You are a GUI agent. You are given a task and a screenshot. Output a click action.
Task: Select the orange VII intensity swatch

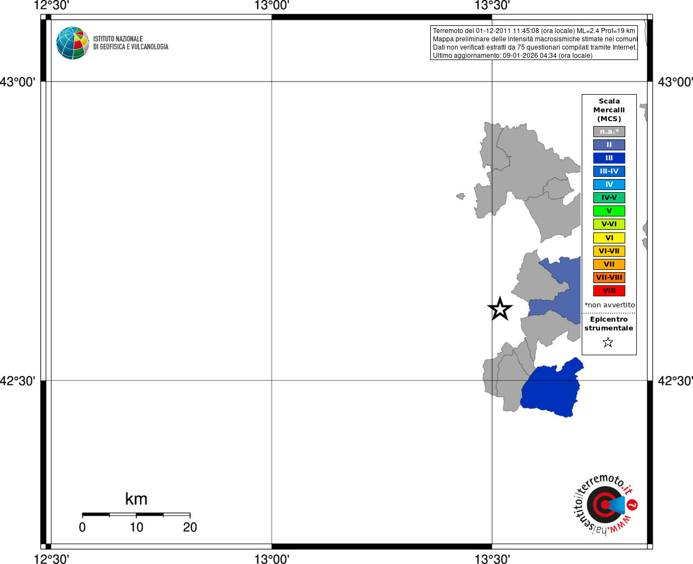(x=609, y=264)
